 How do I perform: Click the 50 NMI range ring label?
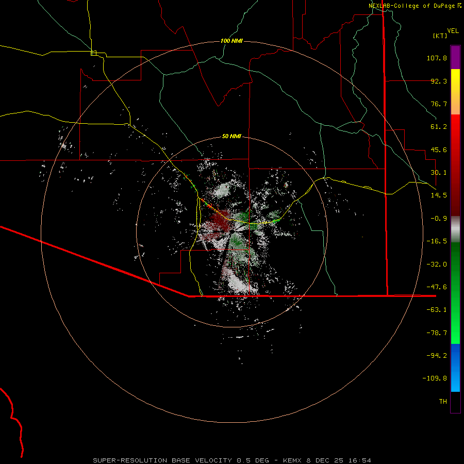tap(231, 137)
